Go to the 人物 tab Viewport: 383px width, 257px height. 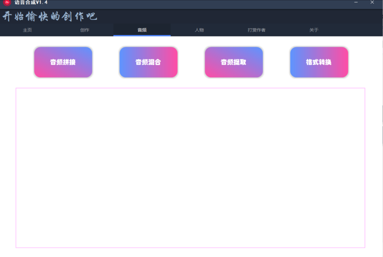point(199,30)
